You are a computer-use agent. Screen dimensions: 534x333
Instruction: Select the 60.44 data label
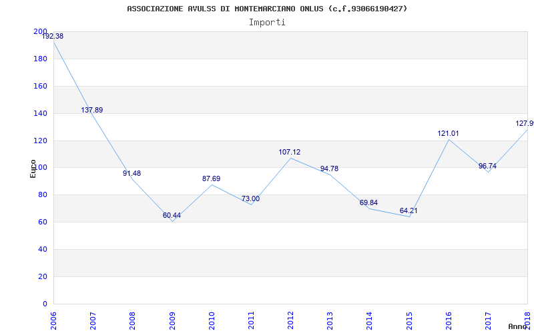(x=172, y=215)
